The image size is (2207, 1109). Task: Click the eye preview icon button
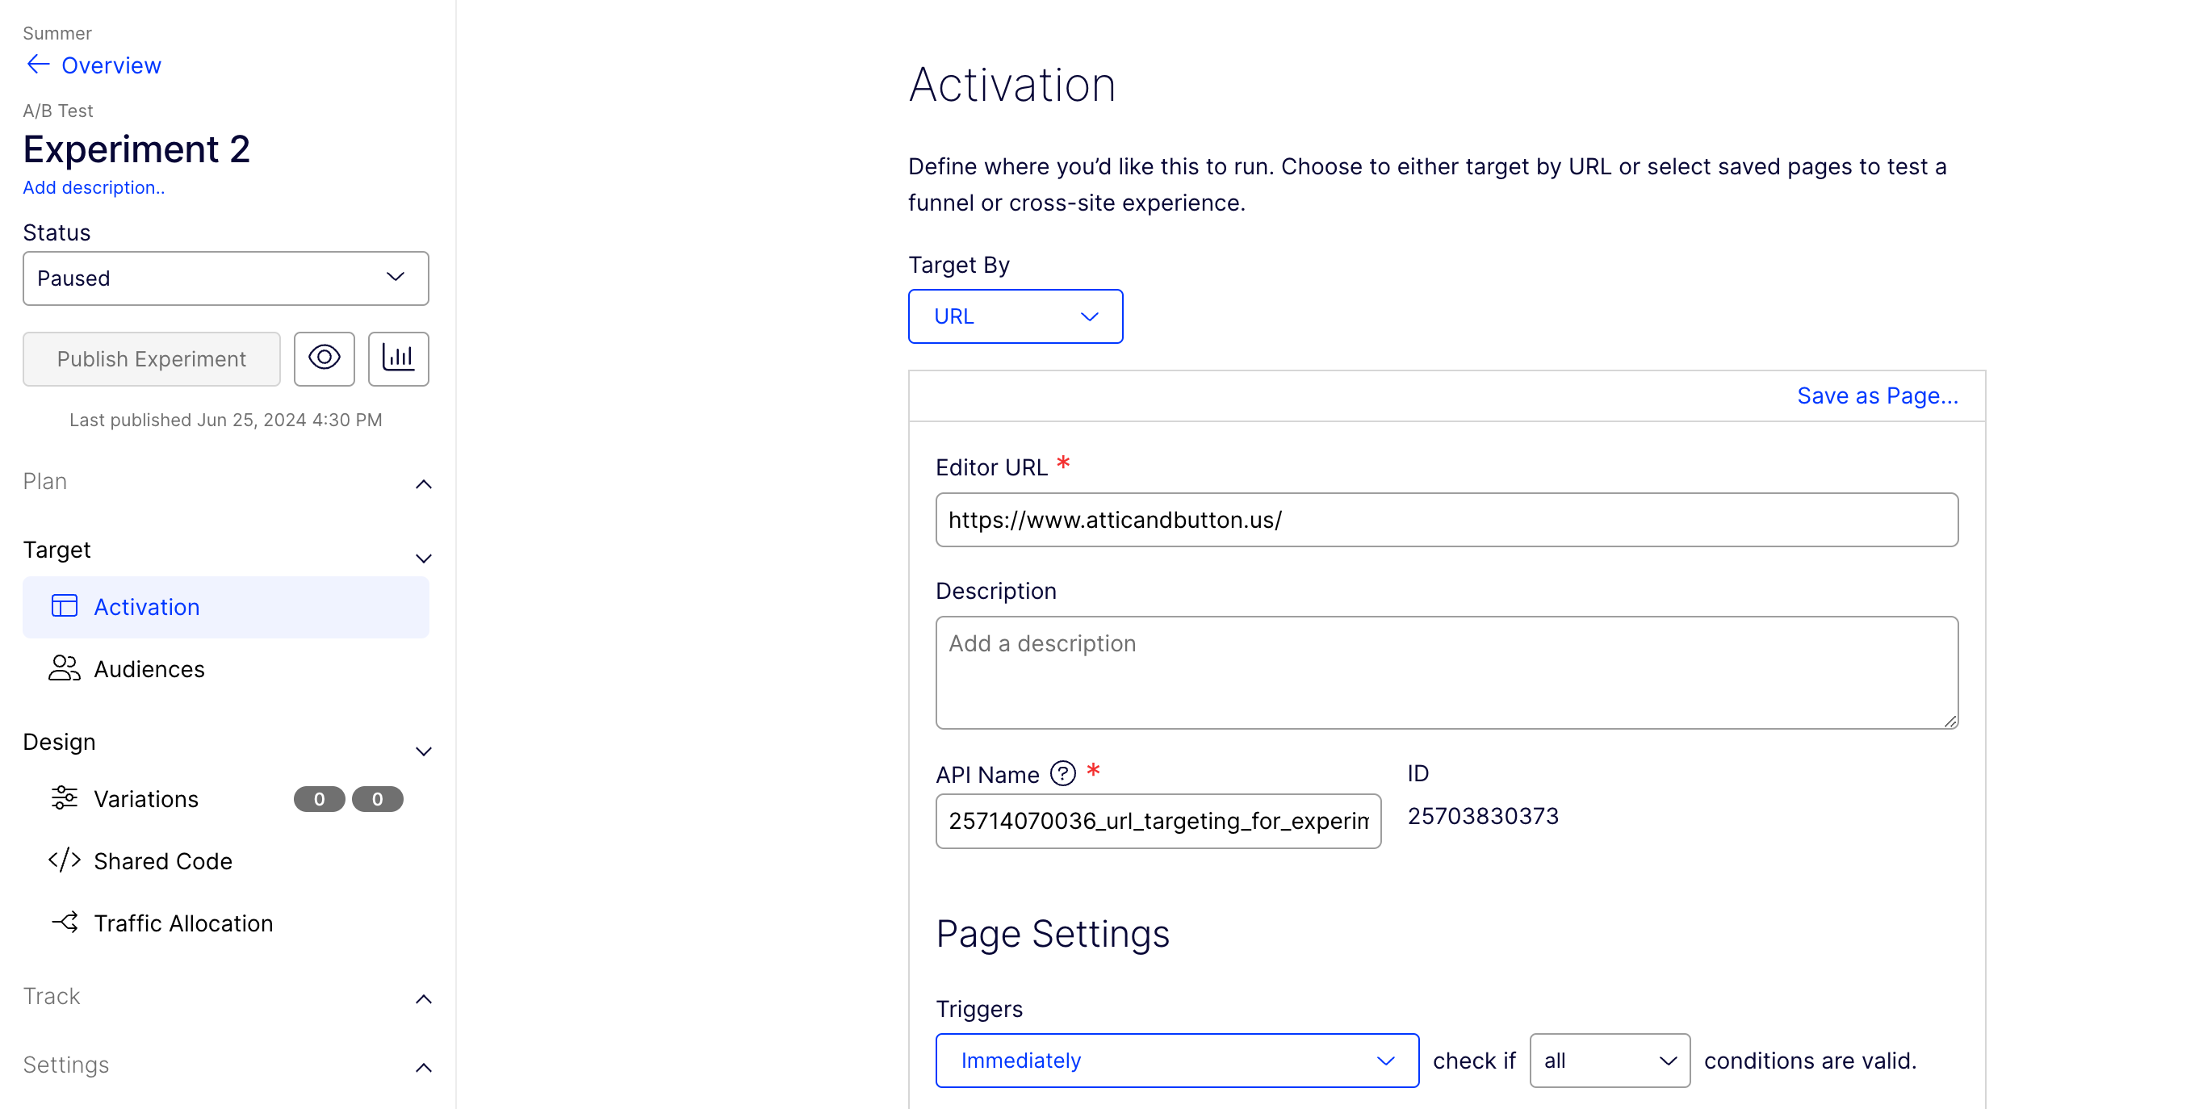pyautogui.click(x=324, y=358)
